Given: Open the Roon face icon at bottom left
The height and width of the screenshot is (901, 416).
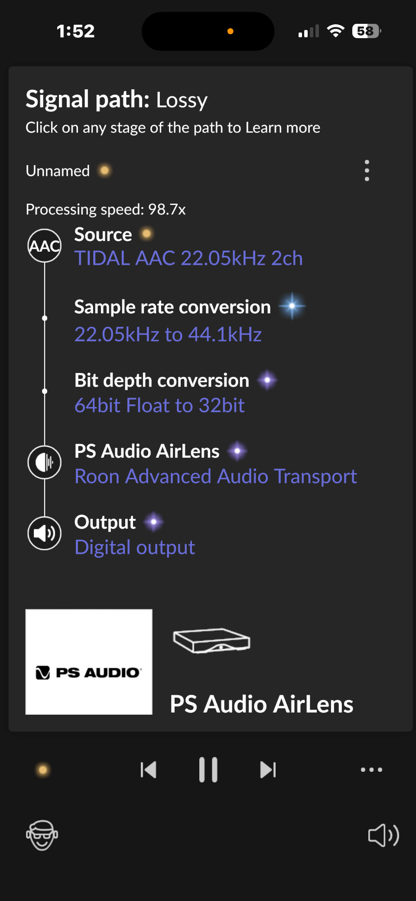Looking at the screenshot, I should coord(42,835).
